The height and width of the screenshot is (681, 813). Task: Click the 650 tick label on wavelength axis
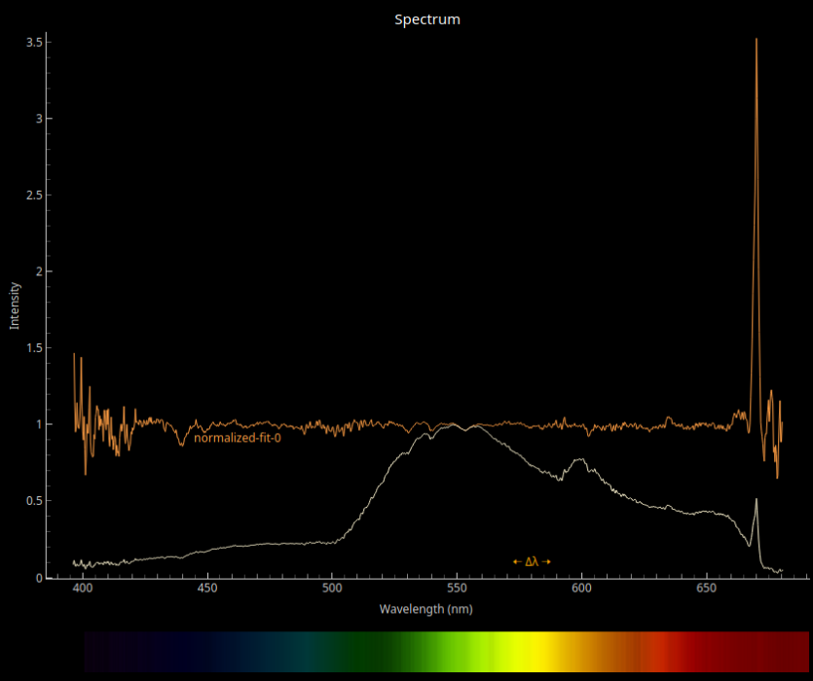point(706,590)
